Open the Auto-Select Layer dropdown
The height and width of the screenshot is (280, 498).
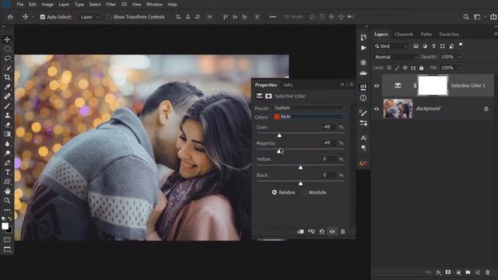[x=89, y=17]
